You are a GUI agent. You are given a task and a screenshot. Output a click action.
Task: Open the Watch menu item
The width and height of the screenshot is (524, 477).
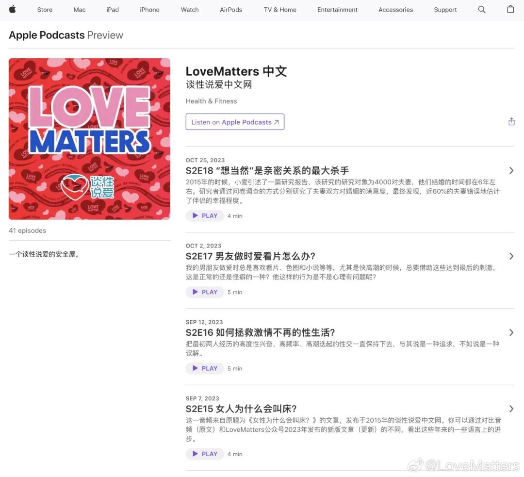190,10
